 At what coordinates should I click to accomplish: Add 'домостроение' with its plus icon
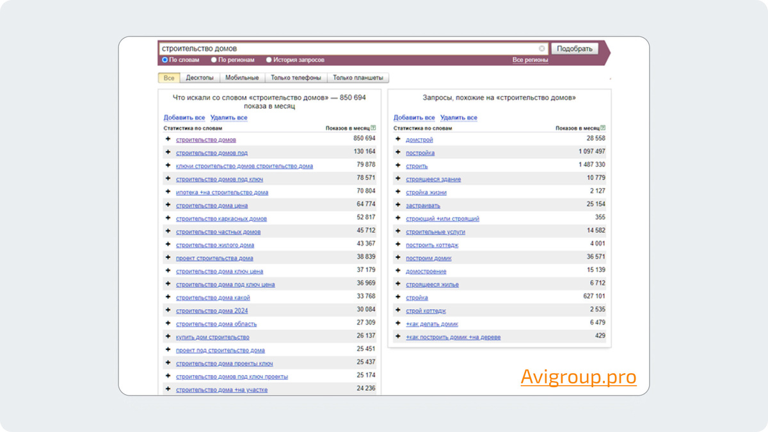click(398, 271)
